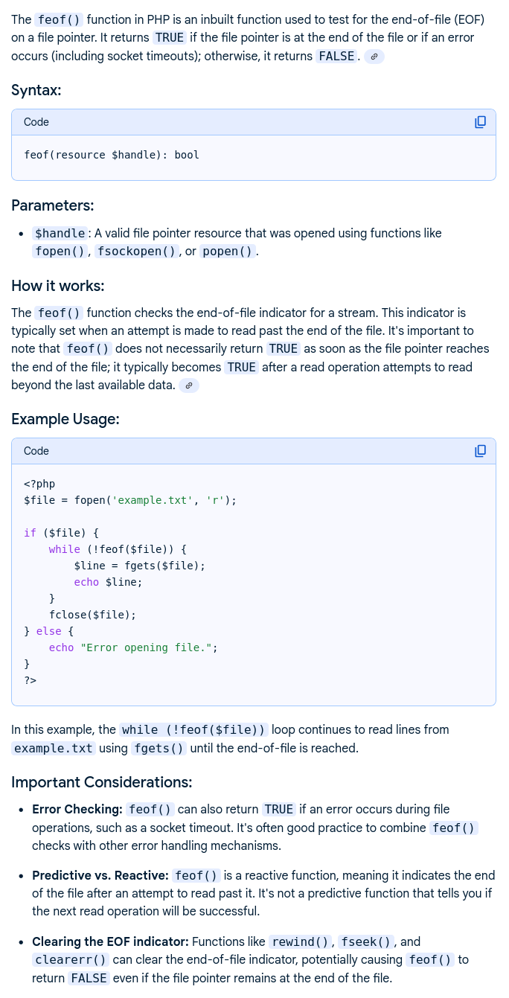Click the fgets() chip in the example description

click(159, 748)
